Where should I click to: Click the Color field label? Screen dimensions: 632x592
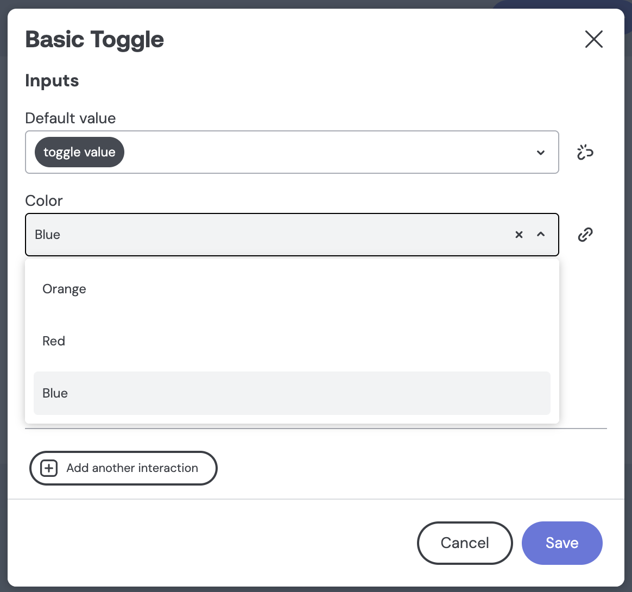pos(44,200)
